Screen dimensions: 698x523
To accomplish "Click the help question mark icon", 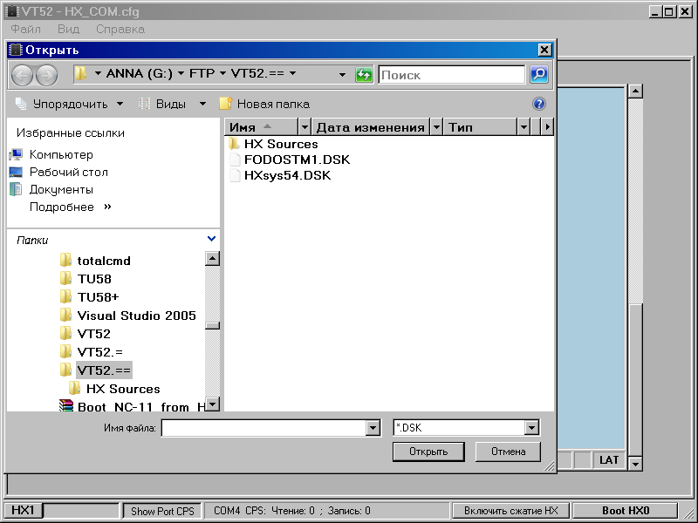I will [x=538, y=104].
